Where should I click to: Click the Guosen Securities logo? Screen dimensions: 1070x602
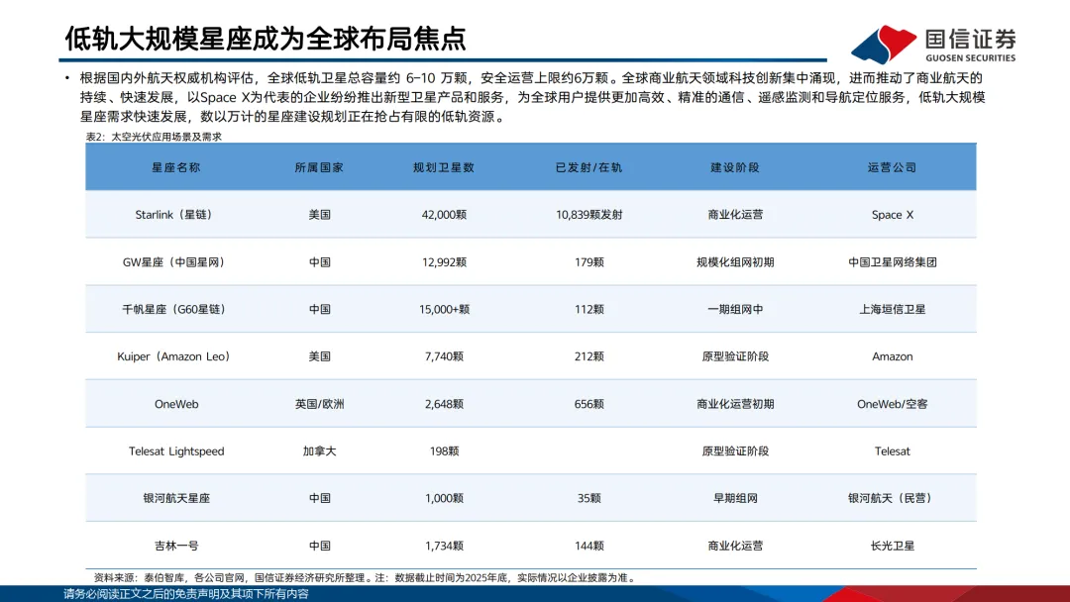click(x=933, y=45)
